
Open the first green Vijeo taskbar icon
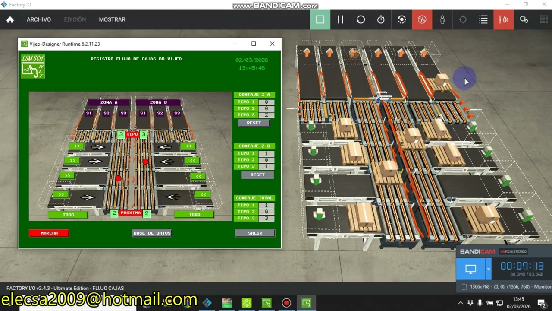coord(267,303)
